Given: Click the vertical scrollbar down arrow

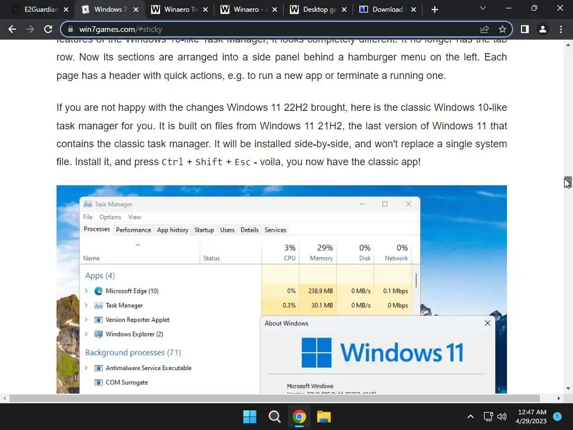Looking at the screenshot, I should (x=568, y=389).
